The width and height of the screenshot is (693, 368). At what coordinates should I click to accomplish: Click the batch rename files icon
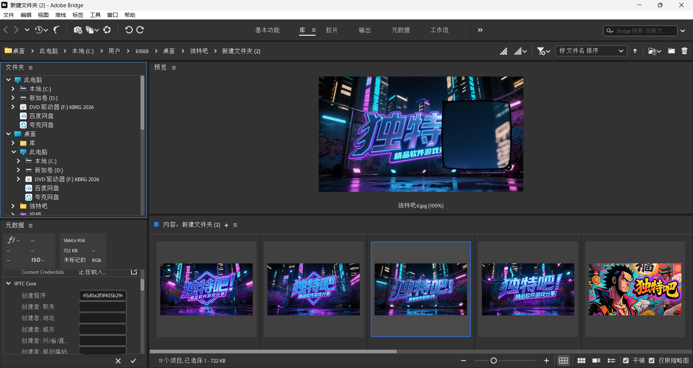tap(90, 30)
